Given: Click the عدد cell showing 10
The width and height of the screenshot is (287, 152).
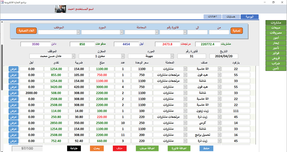Looking at the screenshot, I should coord(123,123).
